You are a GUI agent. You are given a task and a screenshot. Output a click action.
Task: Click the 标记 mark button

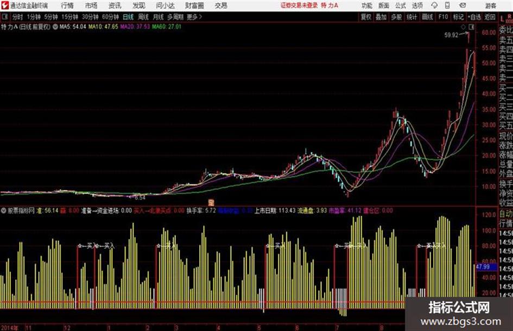click(458, 17)
